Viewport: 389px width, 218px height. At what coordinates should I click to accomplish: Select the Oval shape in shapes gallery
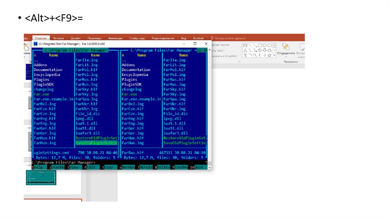pos(265,46)
